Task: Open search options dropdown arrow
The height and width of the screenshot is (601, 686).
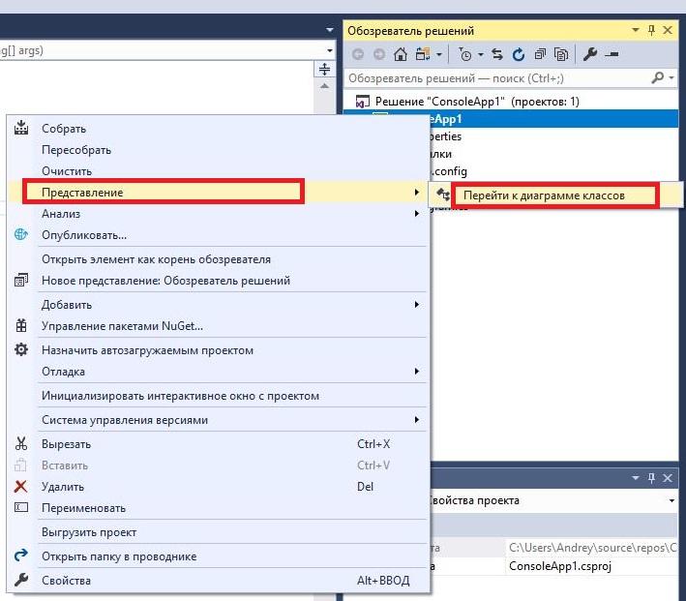Action: 671,78
